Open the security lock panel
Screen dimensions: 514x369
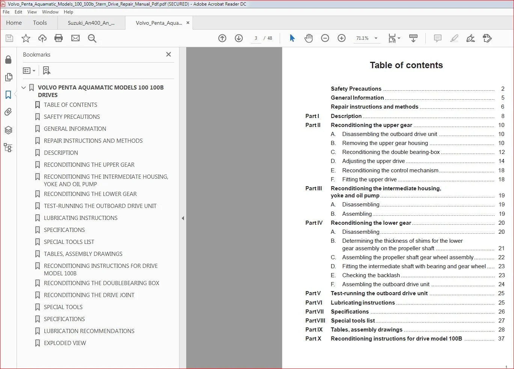(8, 60)
